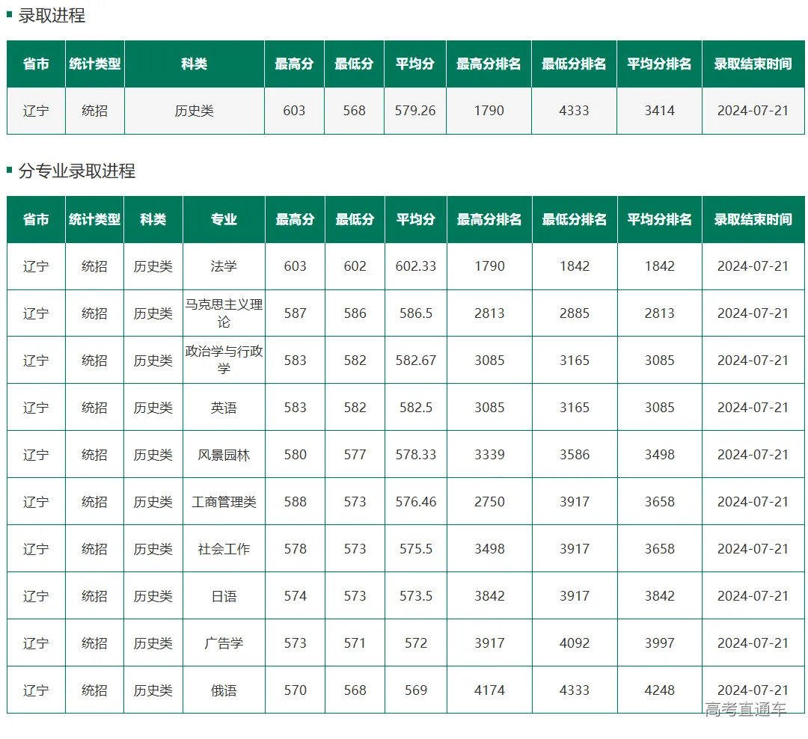Click the 英语 major cell
This screenshot has height=739, width=808.
coord(224,408)
